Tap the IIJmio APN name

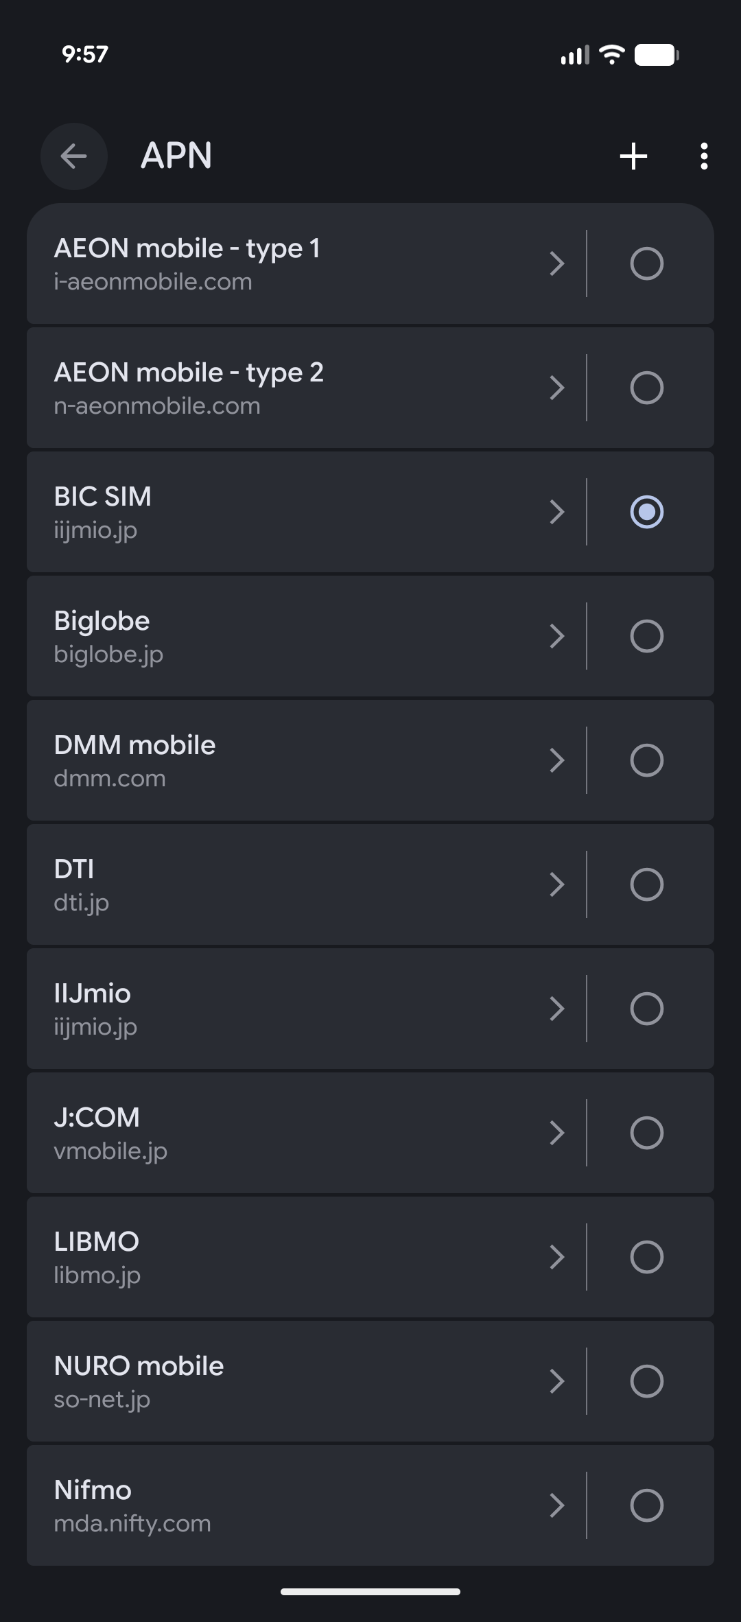tap(93, 994)
